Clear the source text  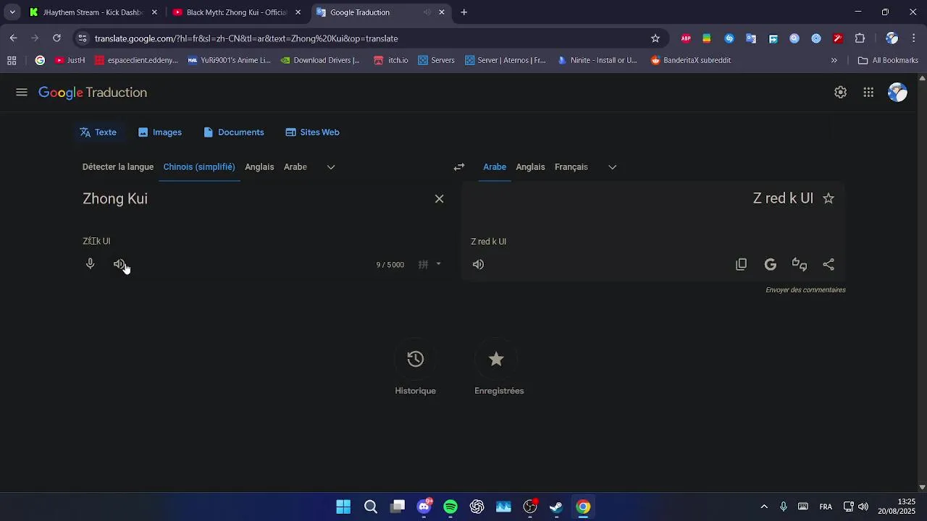pyautogui.click(x=439, y=199)
